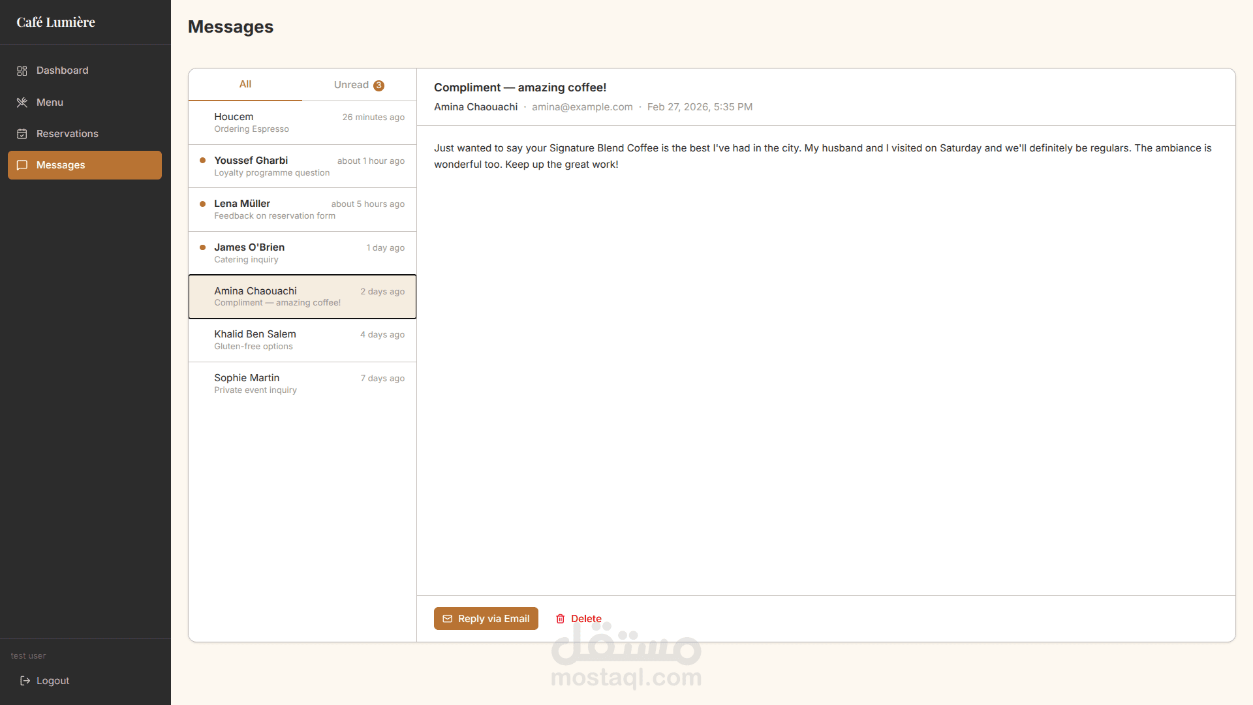Click the envelope icon on Reply button
1253x705 pixels.
click(448, 619)
